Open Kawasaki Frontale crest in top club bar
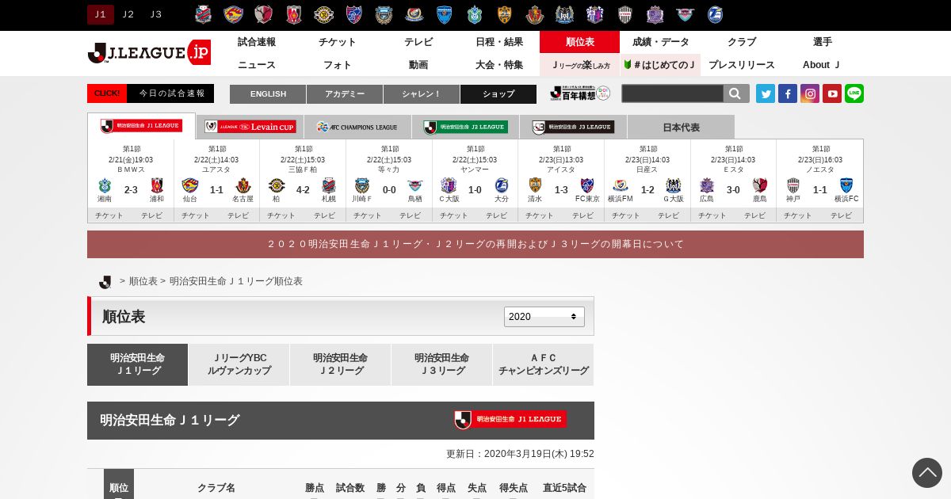This screenshot has width=951, height=499. (x=384, y=14)
